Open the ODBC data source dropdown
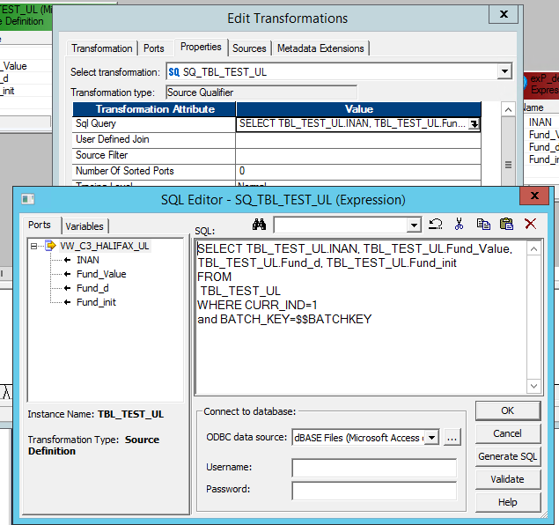Screen dimensions: 559x525 [x=431, y=437]
